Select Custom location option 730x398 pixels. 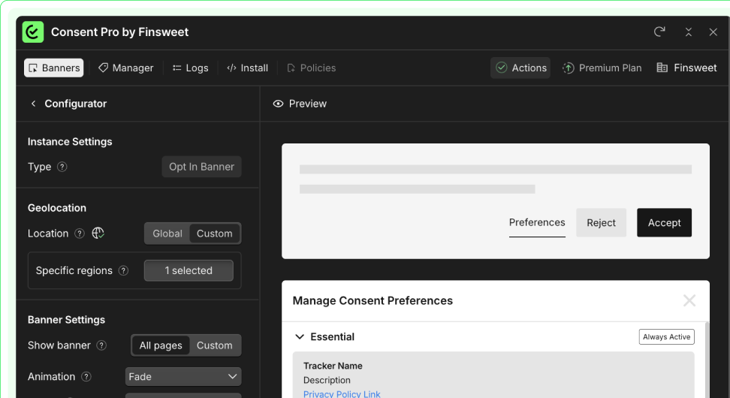214,234
